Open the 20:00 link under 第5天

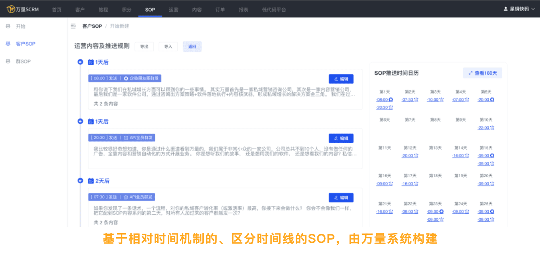[x=486, y=100]
